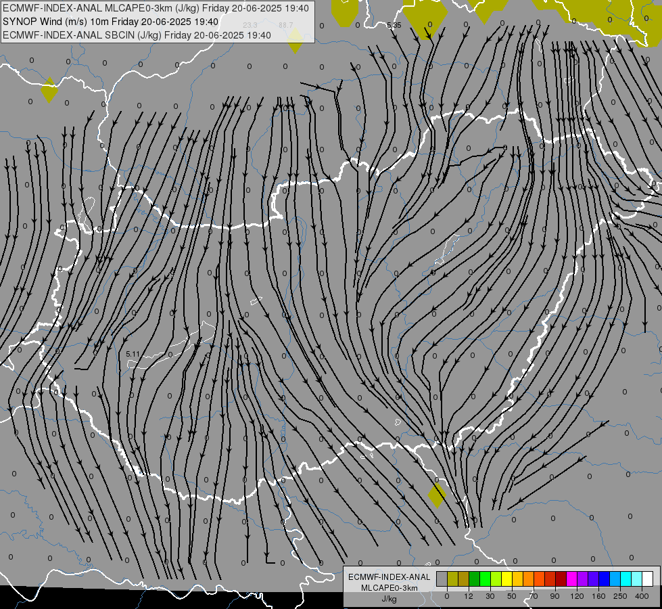Click the 5.11 value on the map
The image size is (662, 609).
click(133, 354)
